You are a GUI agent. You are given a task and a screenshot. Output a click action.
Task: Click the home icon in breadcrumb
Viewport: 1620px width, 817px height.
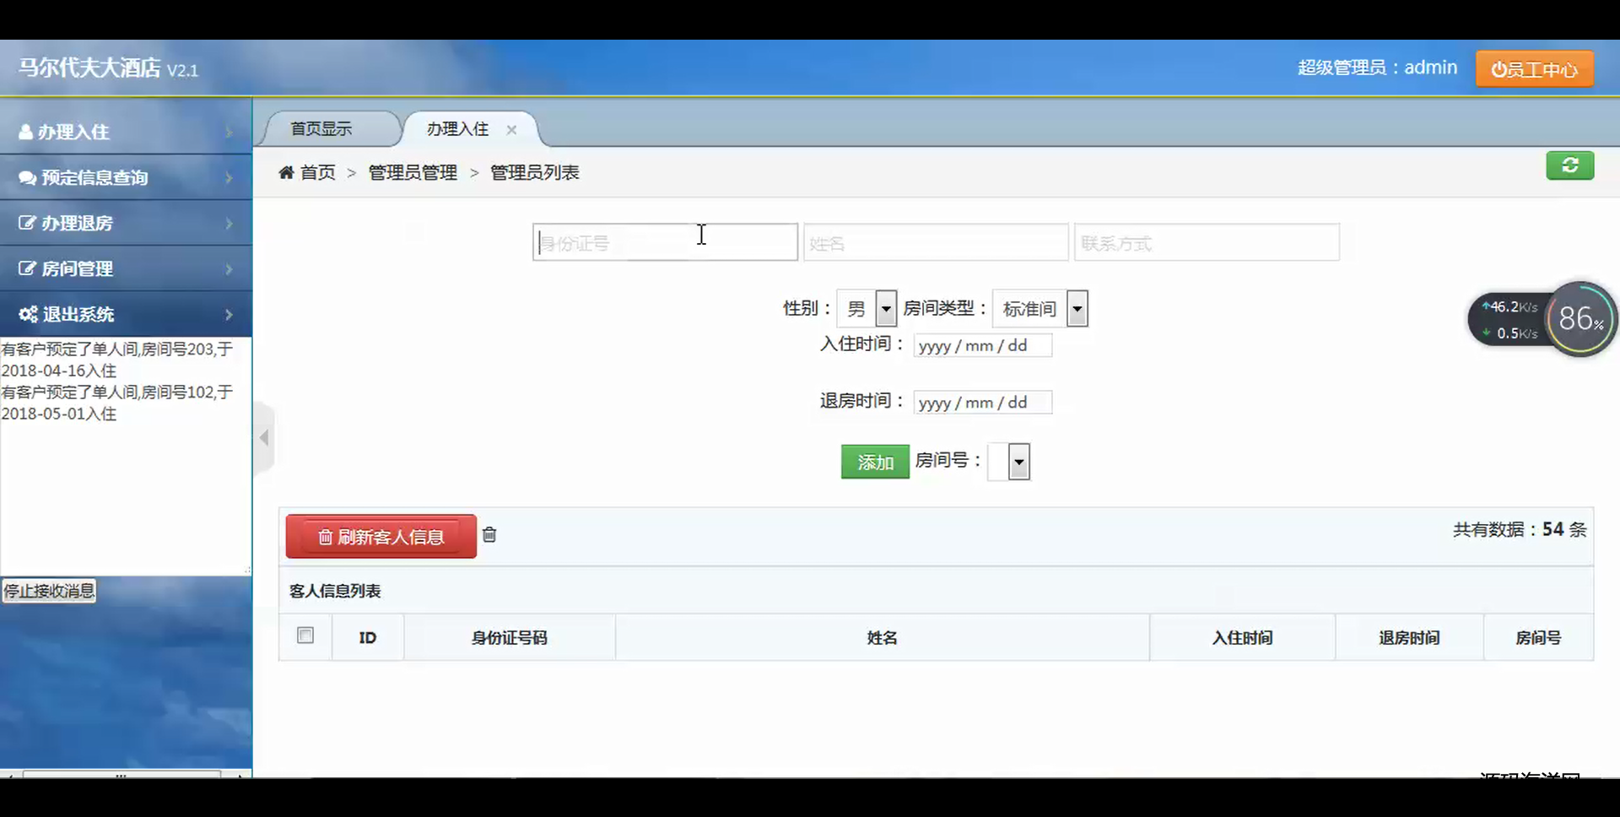pos(286,173)
